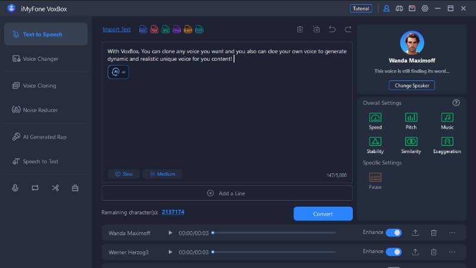The height and width of the screenshot is (268, 476).
Task: Play the Wanda Maximoff audio
Action: (x=170, y=233)
